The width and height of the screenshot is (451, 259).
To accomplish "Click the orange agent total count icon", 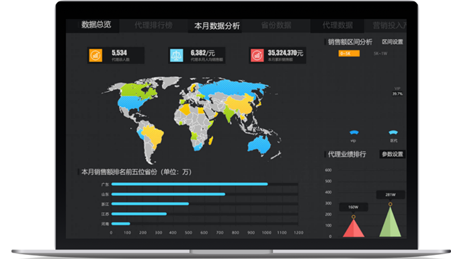I will coord(95,55).
